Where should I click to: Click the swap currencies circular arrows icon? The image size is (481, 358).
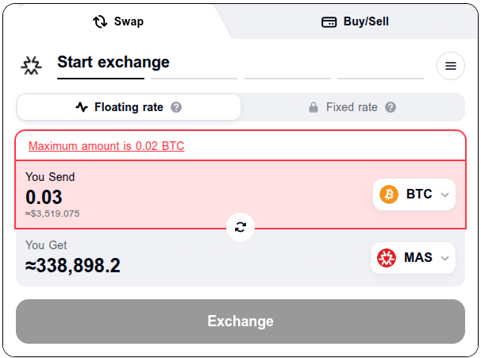tap(240, 227)
